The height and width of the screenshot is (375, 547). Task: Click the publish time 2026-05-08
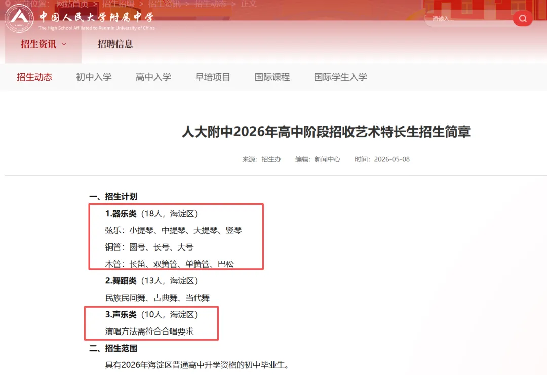(x=392, y=159)
